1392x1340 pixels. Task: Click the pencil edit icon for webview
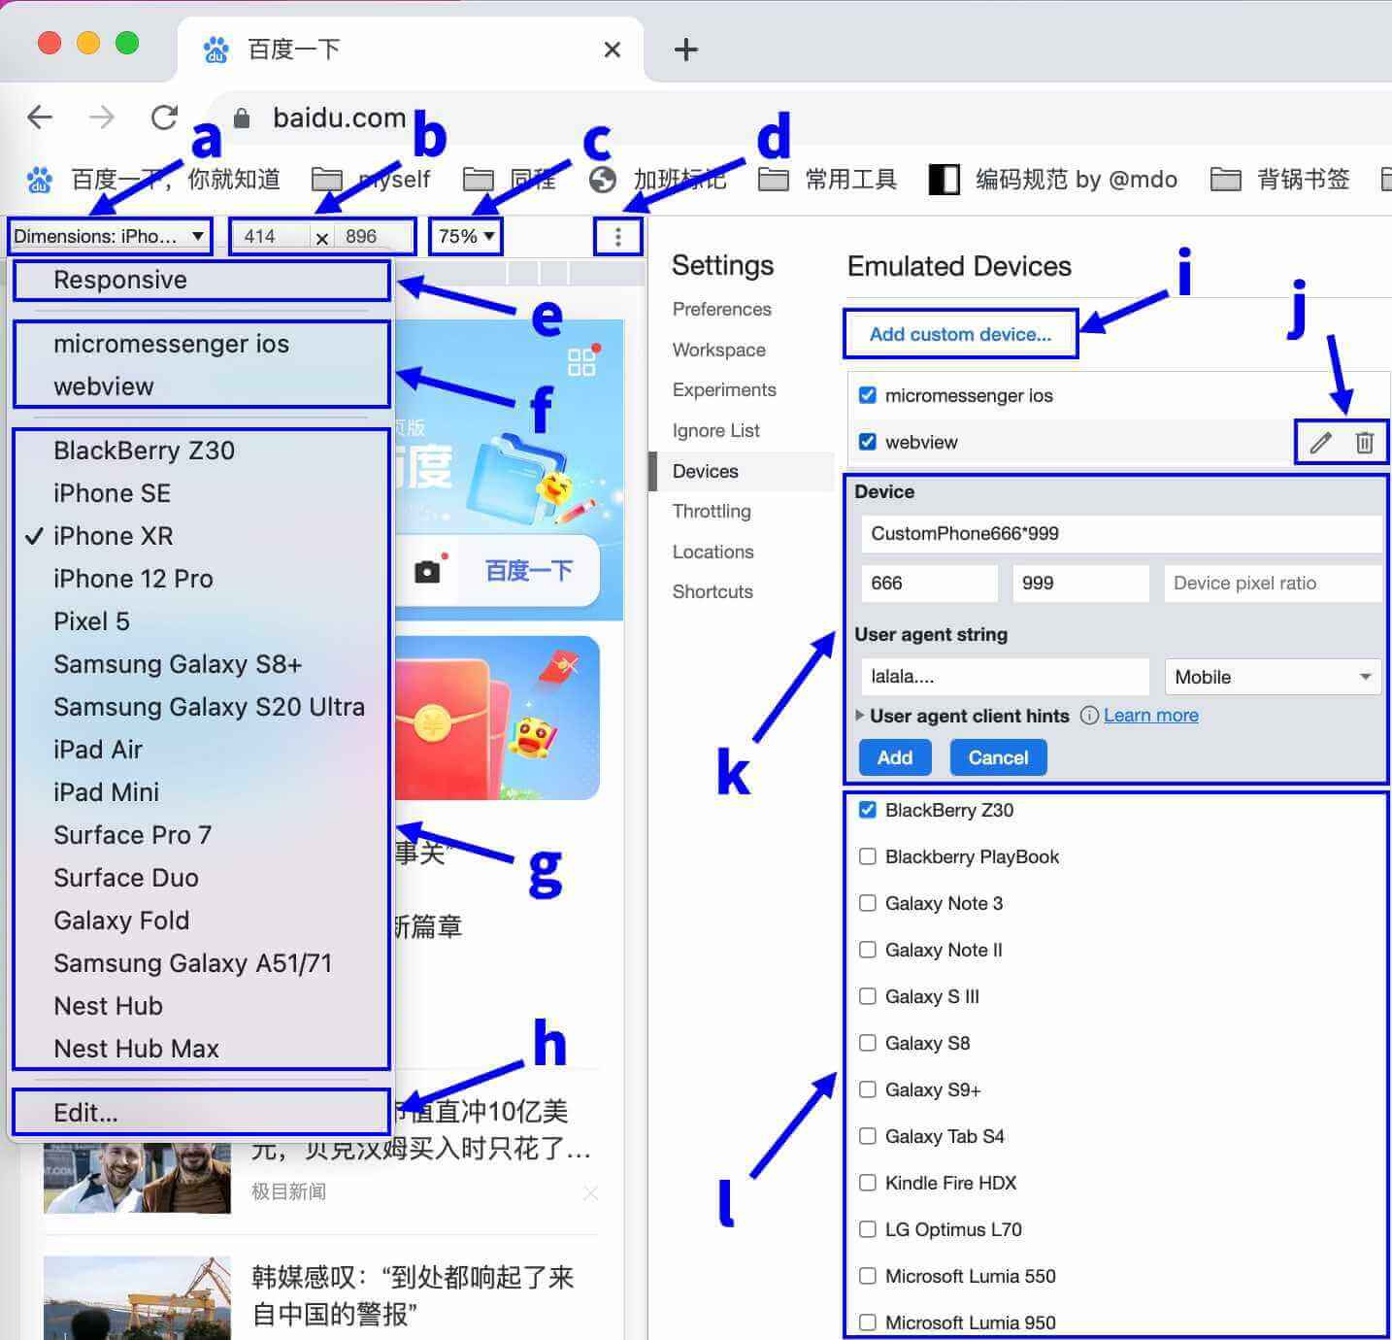tap(1320, 443)
